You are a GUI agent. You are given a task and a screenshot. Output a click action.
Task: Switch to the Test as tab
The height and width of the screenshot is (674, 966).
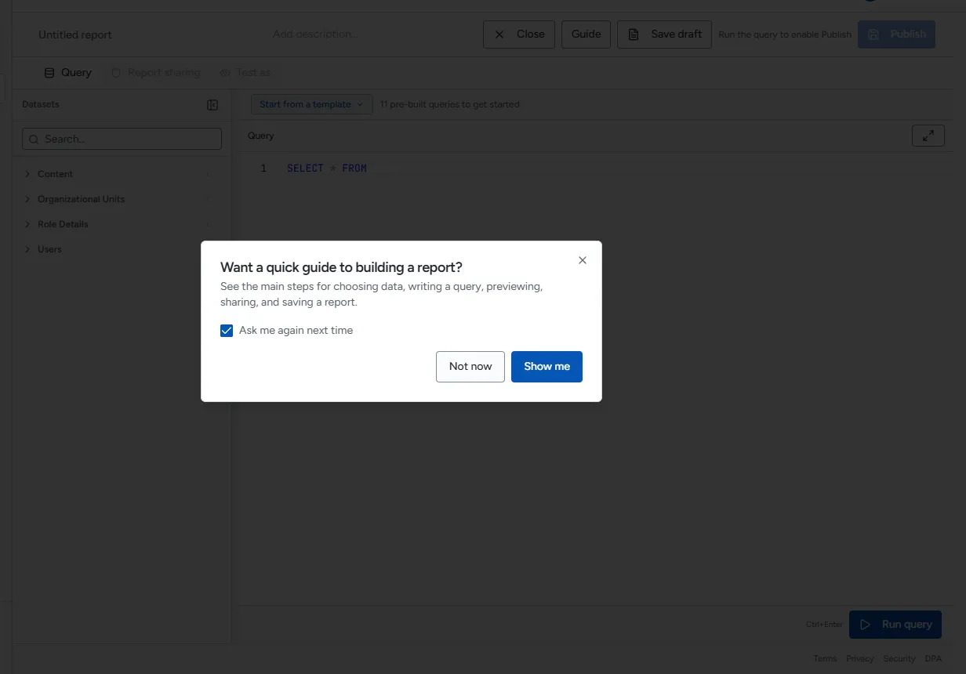click(245, 73)
